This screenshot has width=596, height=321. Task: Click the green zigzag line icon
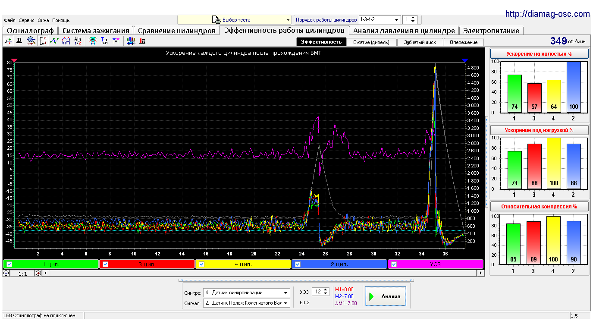point(54,41)
